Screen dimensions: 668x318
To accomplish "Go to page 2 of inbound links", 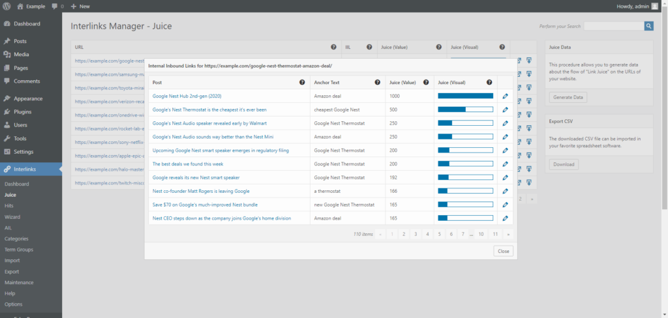I will (404, 234).
